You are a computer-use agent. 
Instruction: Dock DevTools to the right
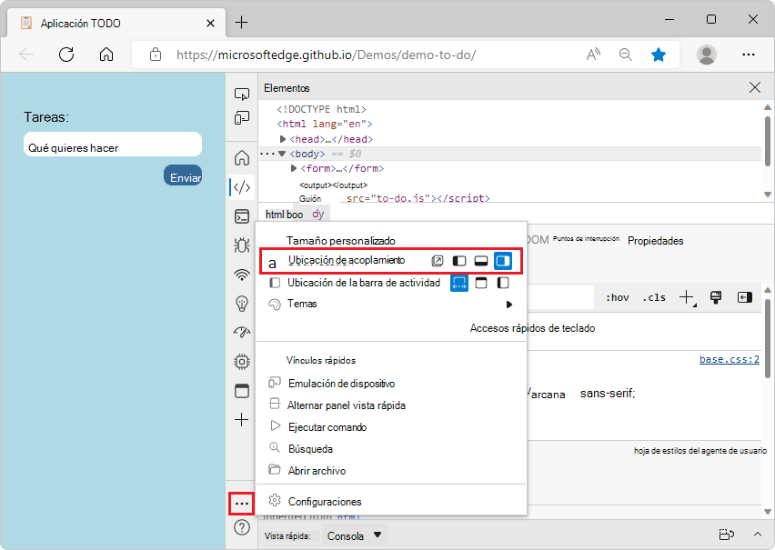pyautogui.click(x=503, y=261)
